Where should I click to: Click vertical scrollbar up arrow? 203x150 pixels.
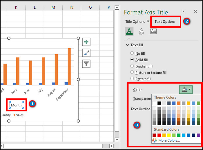pos(117,7)
